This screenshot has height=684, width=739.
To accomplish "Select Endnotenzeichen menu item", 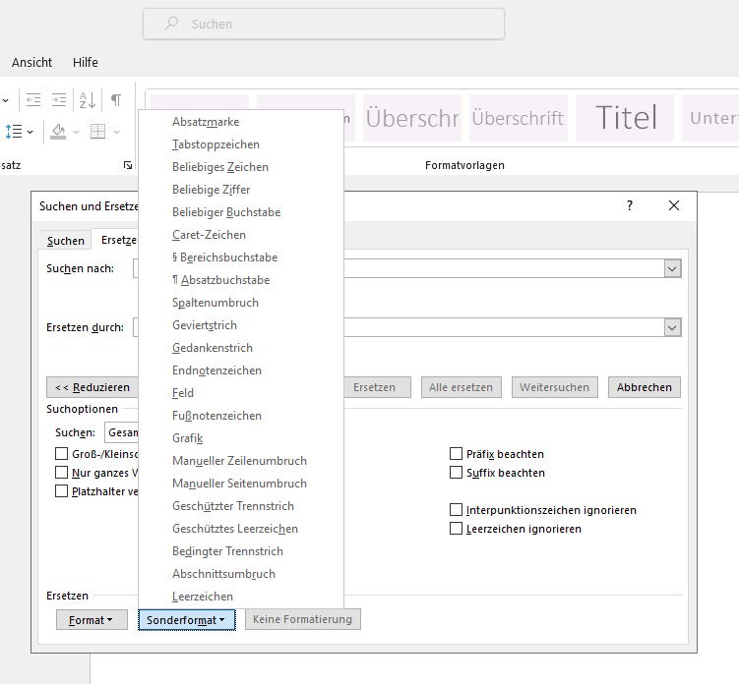I will coord(241,370).
